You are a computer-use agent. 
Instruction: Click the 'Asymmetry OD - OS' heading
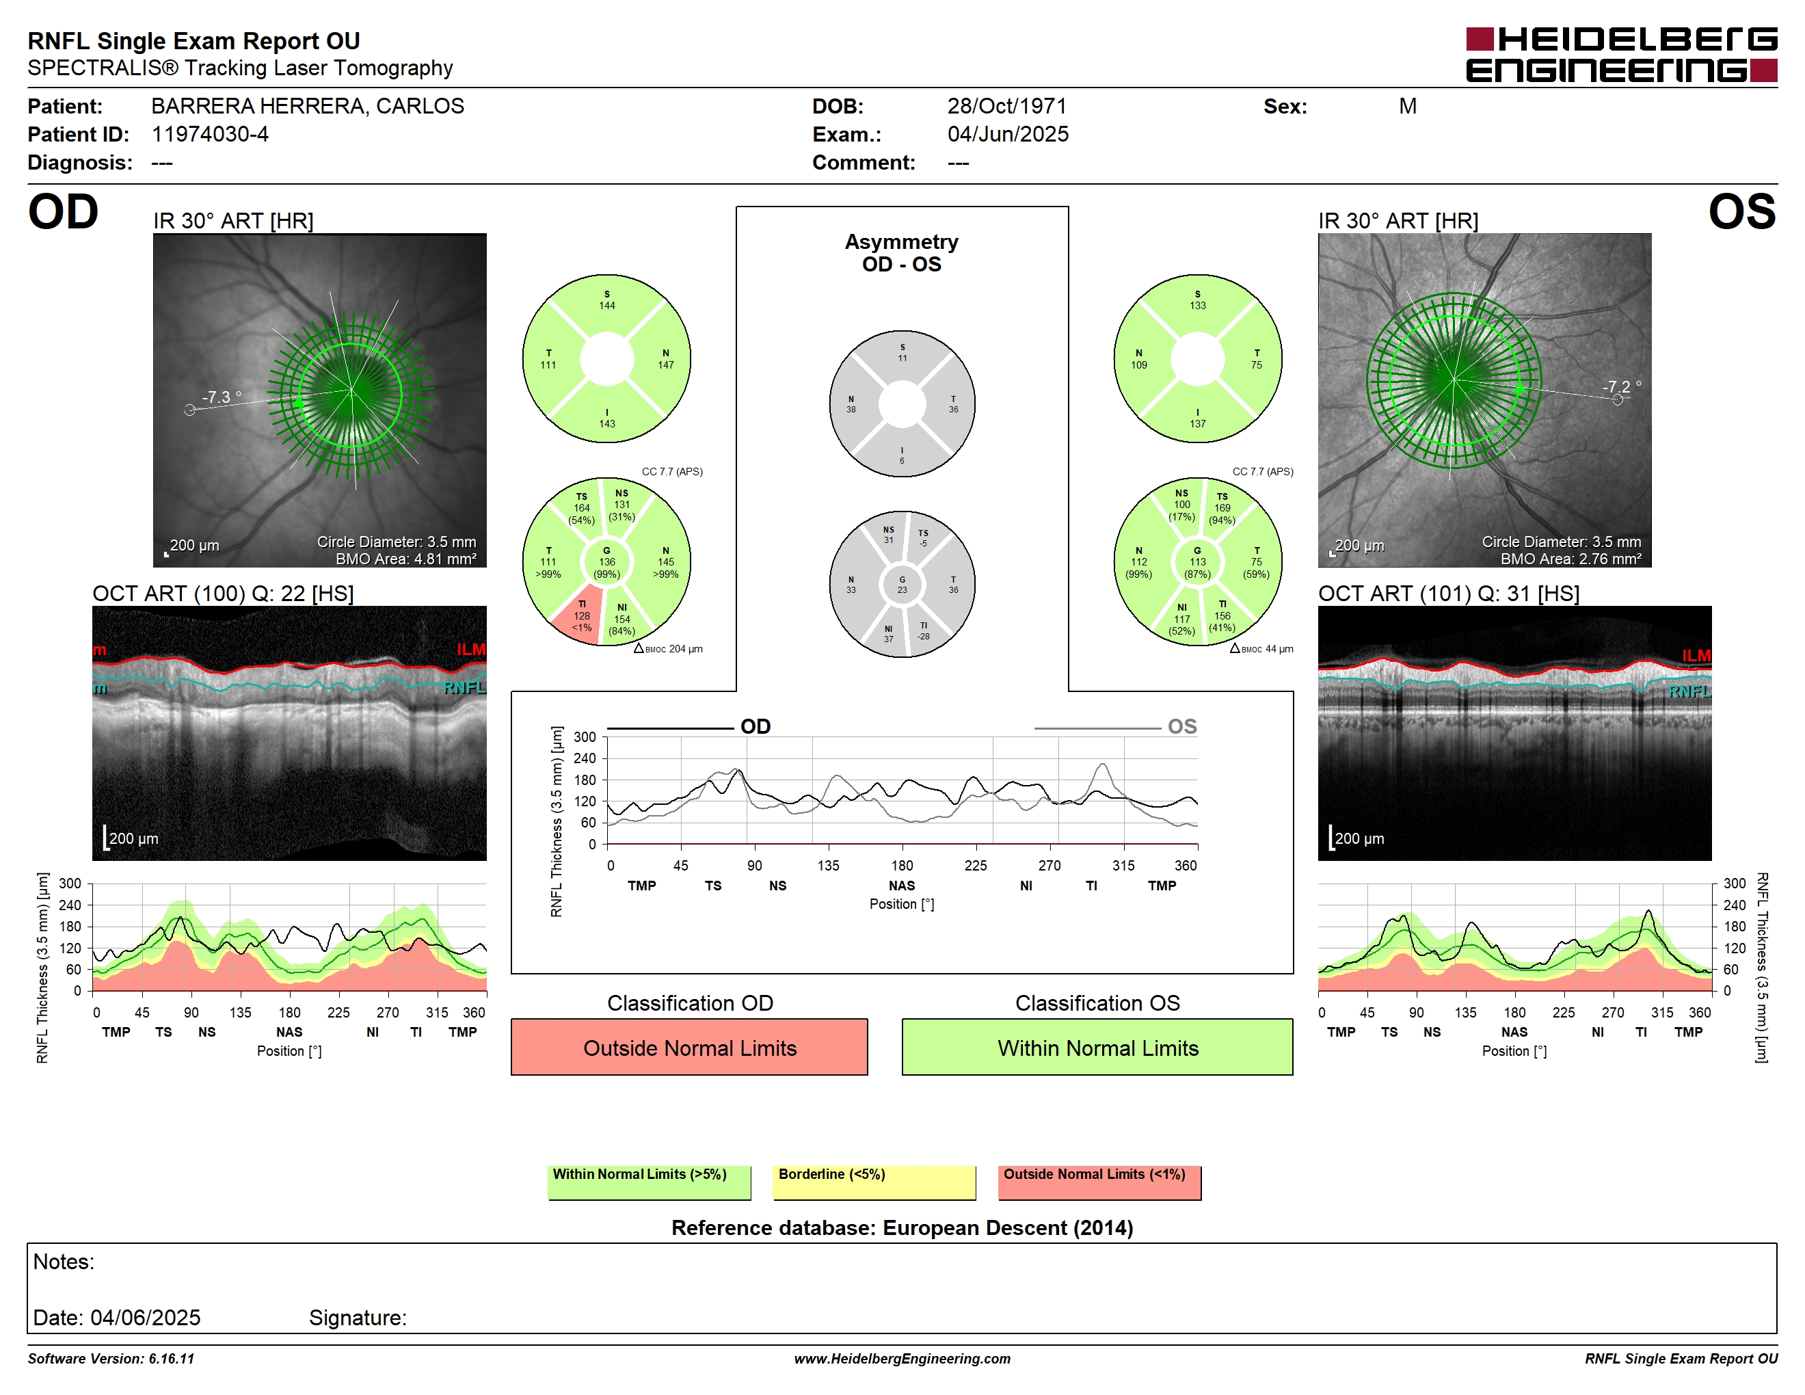pos(902,253)
